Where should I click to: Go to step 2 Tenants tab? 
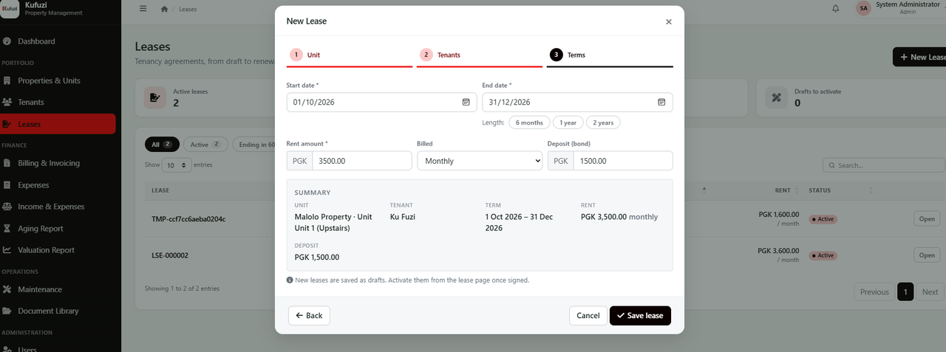pyautogui.click(x=480, y=55)
